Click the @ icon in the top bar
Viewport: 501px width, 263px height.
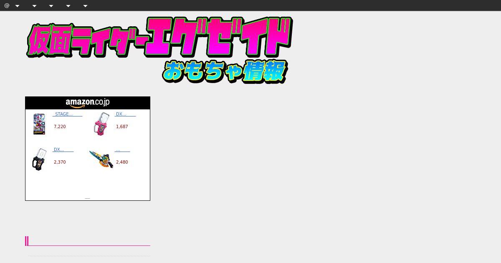(x=7, y=5)
